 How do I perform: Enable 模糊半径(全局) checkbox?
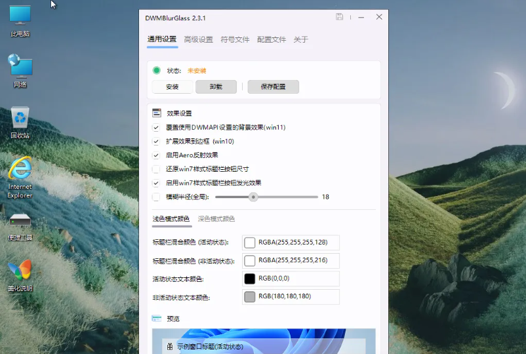[156, 197]
